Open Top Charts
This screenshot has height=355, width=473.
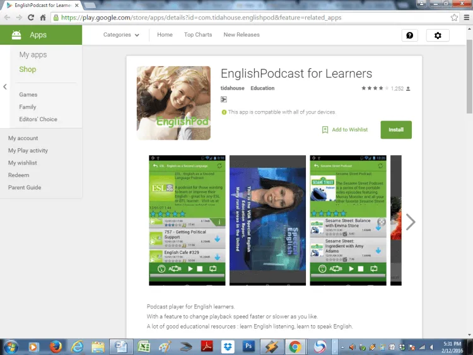point(198,35)
